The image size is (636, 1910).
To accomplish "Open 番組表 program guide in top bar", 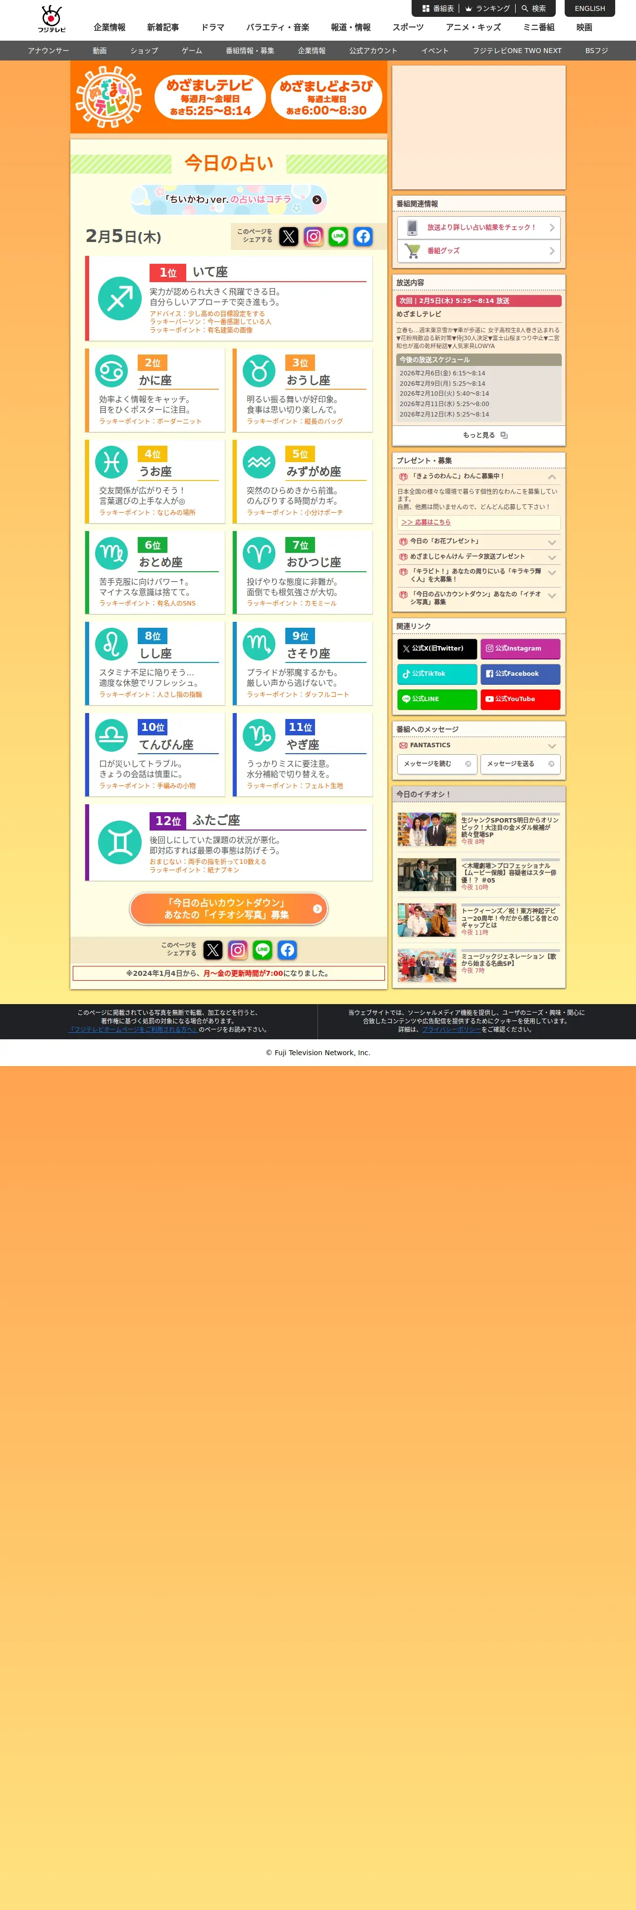I will click(x=438, y=9).
